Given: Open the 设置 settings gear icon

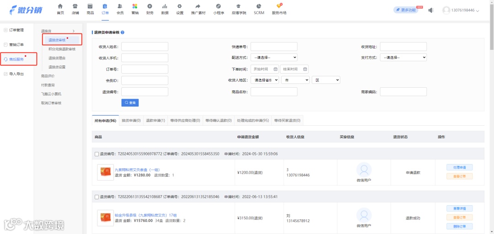Looking at the screenshot, I should click(180, 6).
